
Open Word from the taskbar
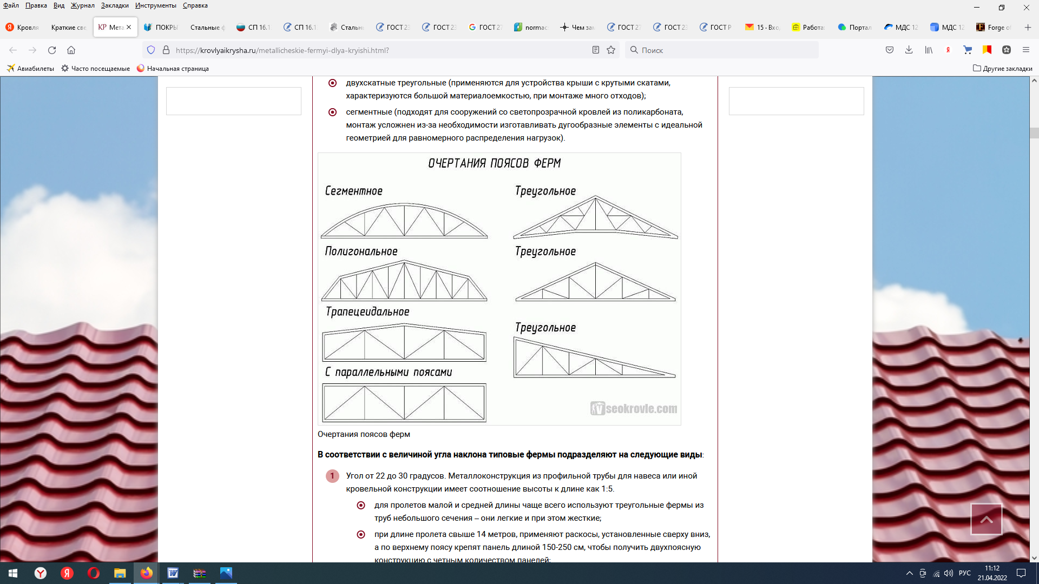[x=173, y=573]
